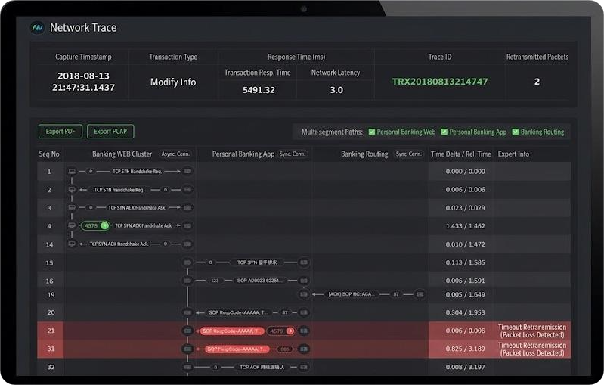
Task: Click Export PDF button
Action: [60, 132]
